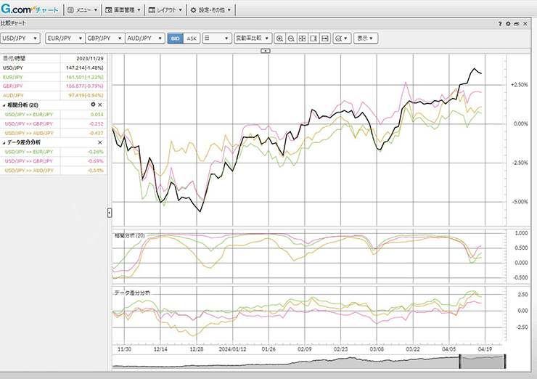Select the BID price toggle
537x379 pixels.
pyautogui.click(x=175, y=38)
